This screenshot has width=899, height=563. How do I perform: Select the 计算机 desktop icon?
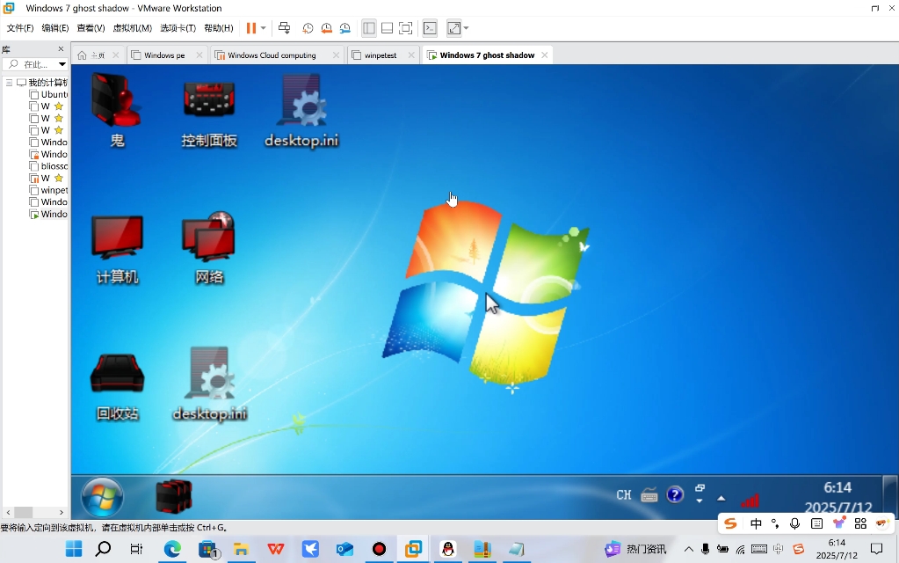tap(117, 250)
